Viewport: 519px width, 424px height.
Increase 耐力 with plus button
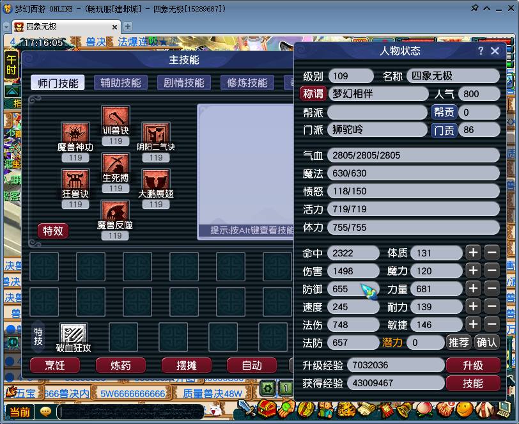(x=474, y=306)
